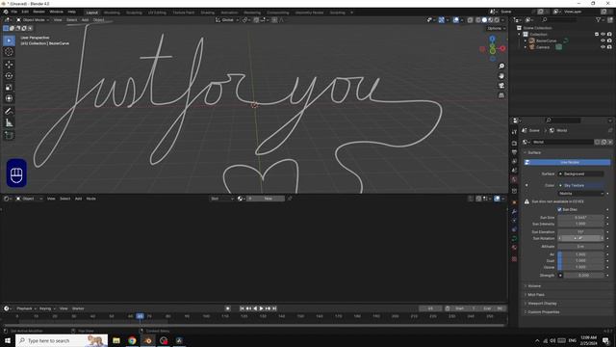The image size is (616, 347).
Task: Open the Output properties tab icon
Action: (x=514, y=152)
